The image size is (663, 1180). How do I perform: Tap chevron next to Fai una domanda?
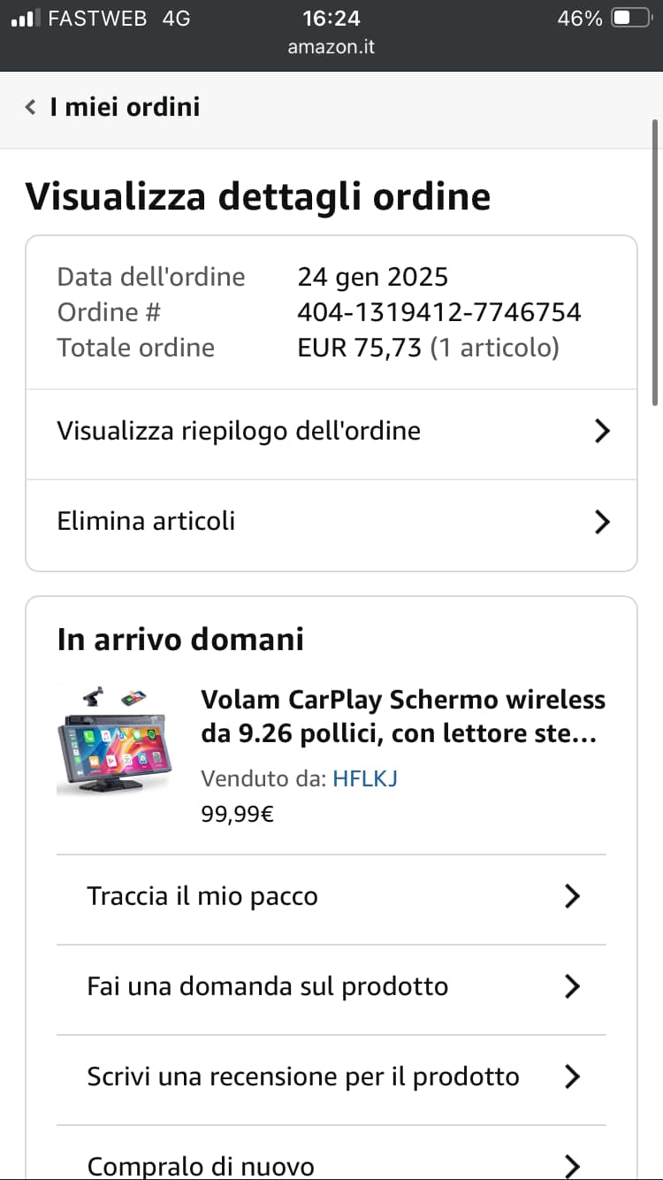pos(572,987)
